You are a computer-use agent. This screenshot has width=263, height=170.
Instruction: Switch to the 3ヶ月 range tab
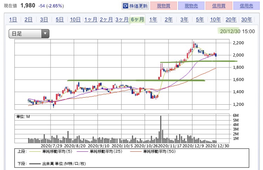pos(122,20)
